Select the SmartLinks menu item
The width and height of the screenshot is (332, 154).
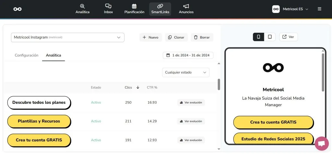[x=160, y=9]
